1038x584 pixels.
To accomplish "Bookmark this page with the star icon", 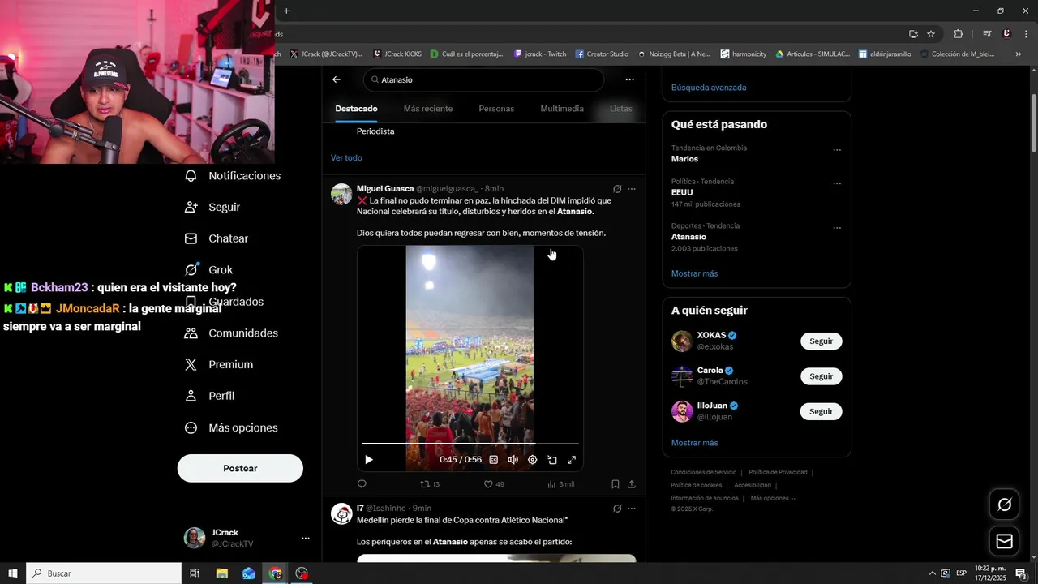I will click(x=931, y=34).
